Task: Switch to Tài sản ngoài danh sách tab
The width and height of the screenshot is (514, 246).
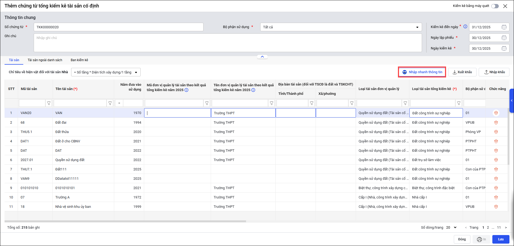Action: [45, 60]
